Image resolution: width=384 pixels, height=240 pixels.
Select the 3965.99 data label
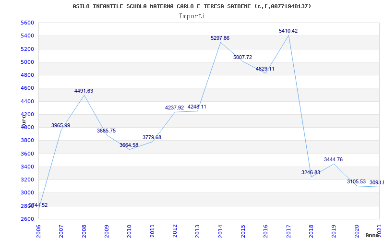[x=61, y=125]
